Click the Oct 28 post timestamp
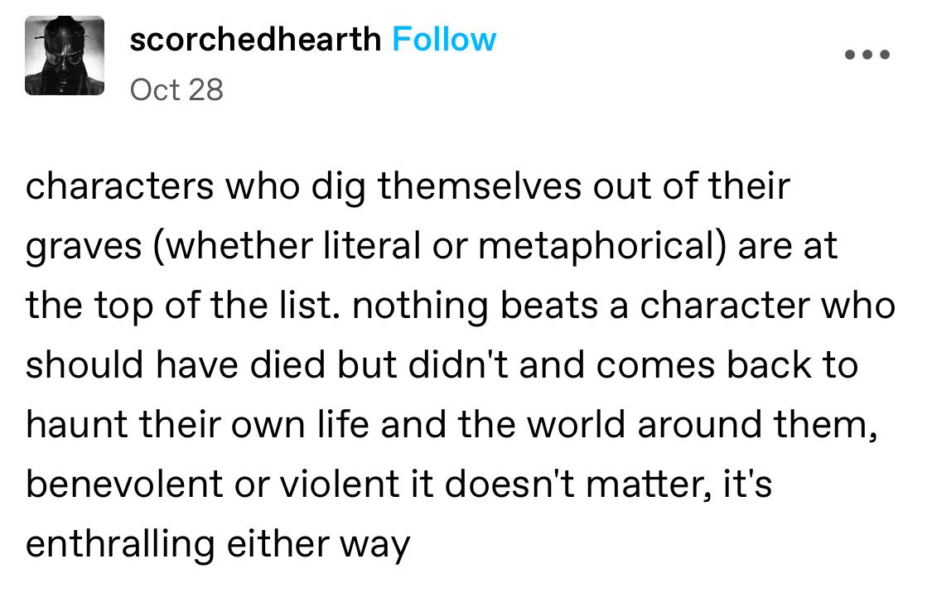The image size is (932, 612). coord(176,89)
